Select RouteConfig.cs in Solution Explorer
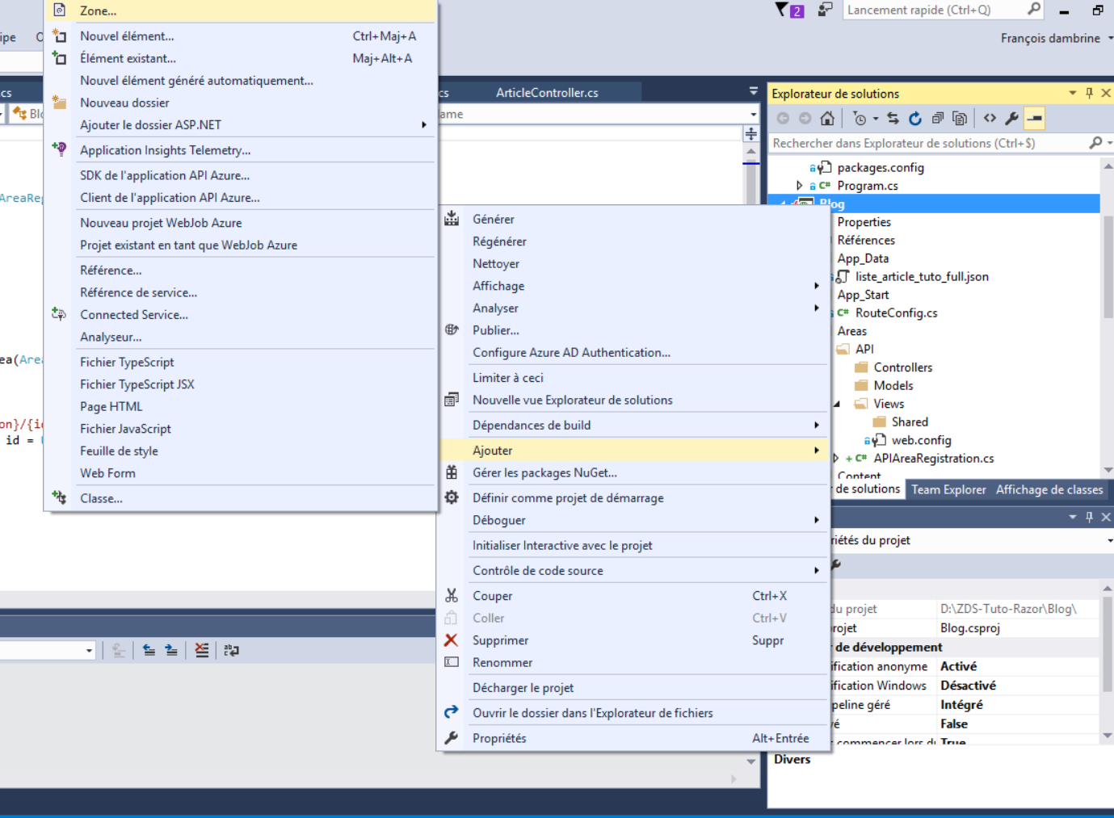The height and width of the screenshot is (818, 1114). [896, 313]
